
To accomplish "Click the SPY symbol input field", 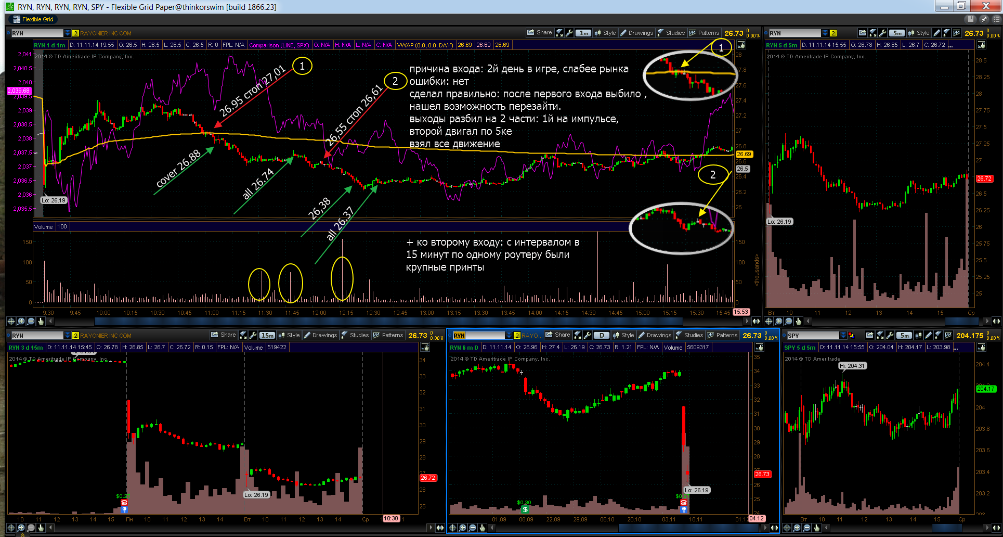I will (813, 336).
